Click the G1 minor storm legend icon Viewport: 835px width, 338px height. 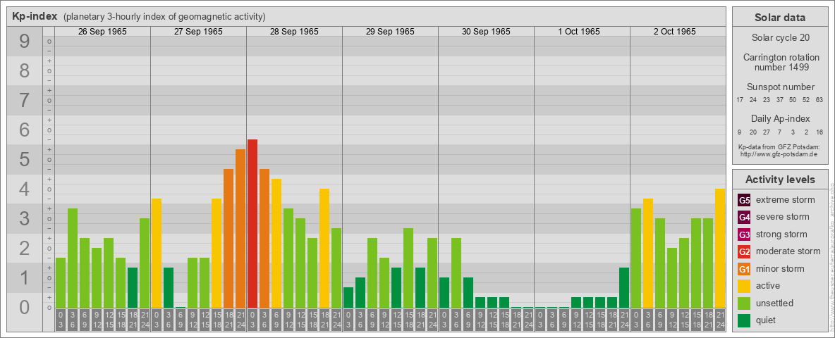[x=744, y=269]
